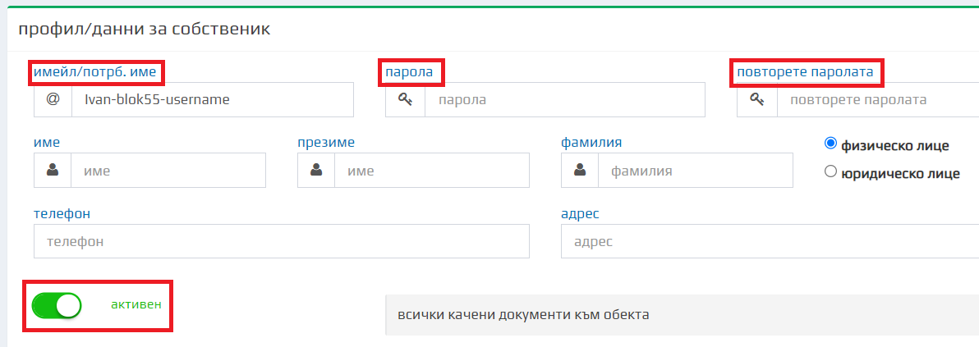979x347 pixels.
Task: Focus the телефон phone input field
Action: coord(281,242)
